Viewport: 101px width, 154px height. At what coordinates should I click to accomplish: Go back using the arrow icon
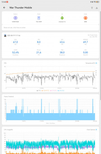(x=4, y=8)
